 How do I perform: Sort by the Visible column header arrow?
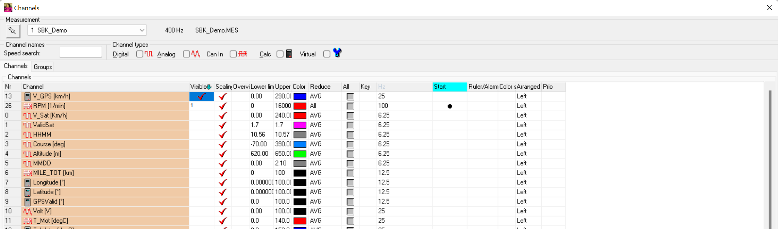209,87
